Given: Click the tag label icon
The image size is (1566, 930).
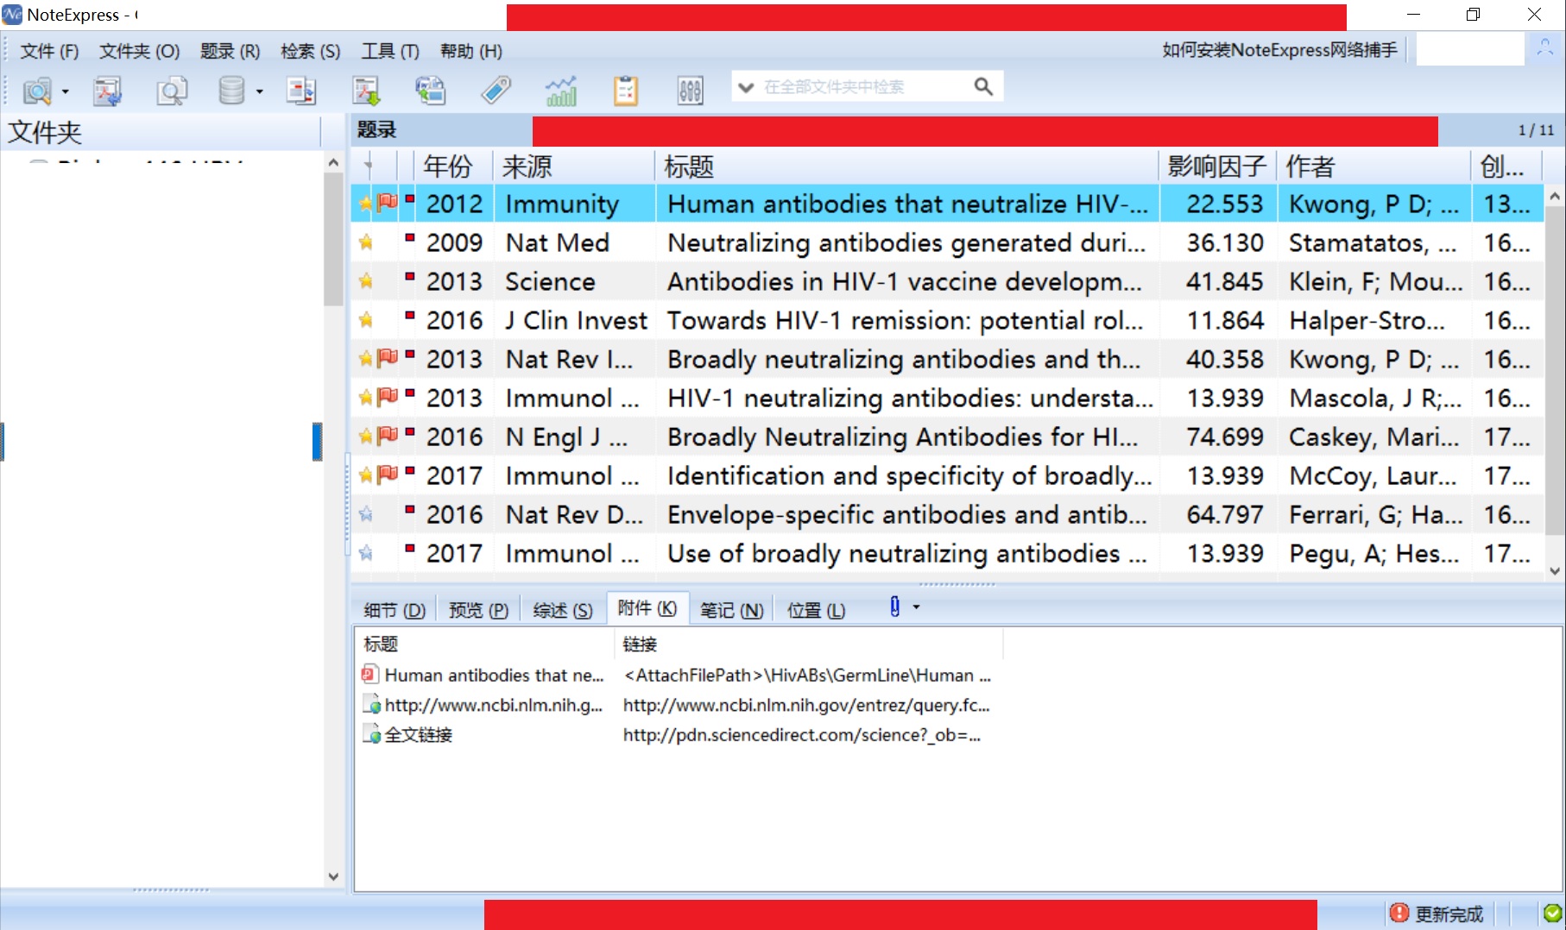Looking at the screenshot, I should point(496,90).
